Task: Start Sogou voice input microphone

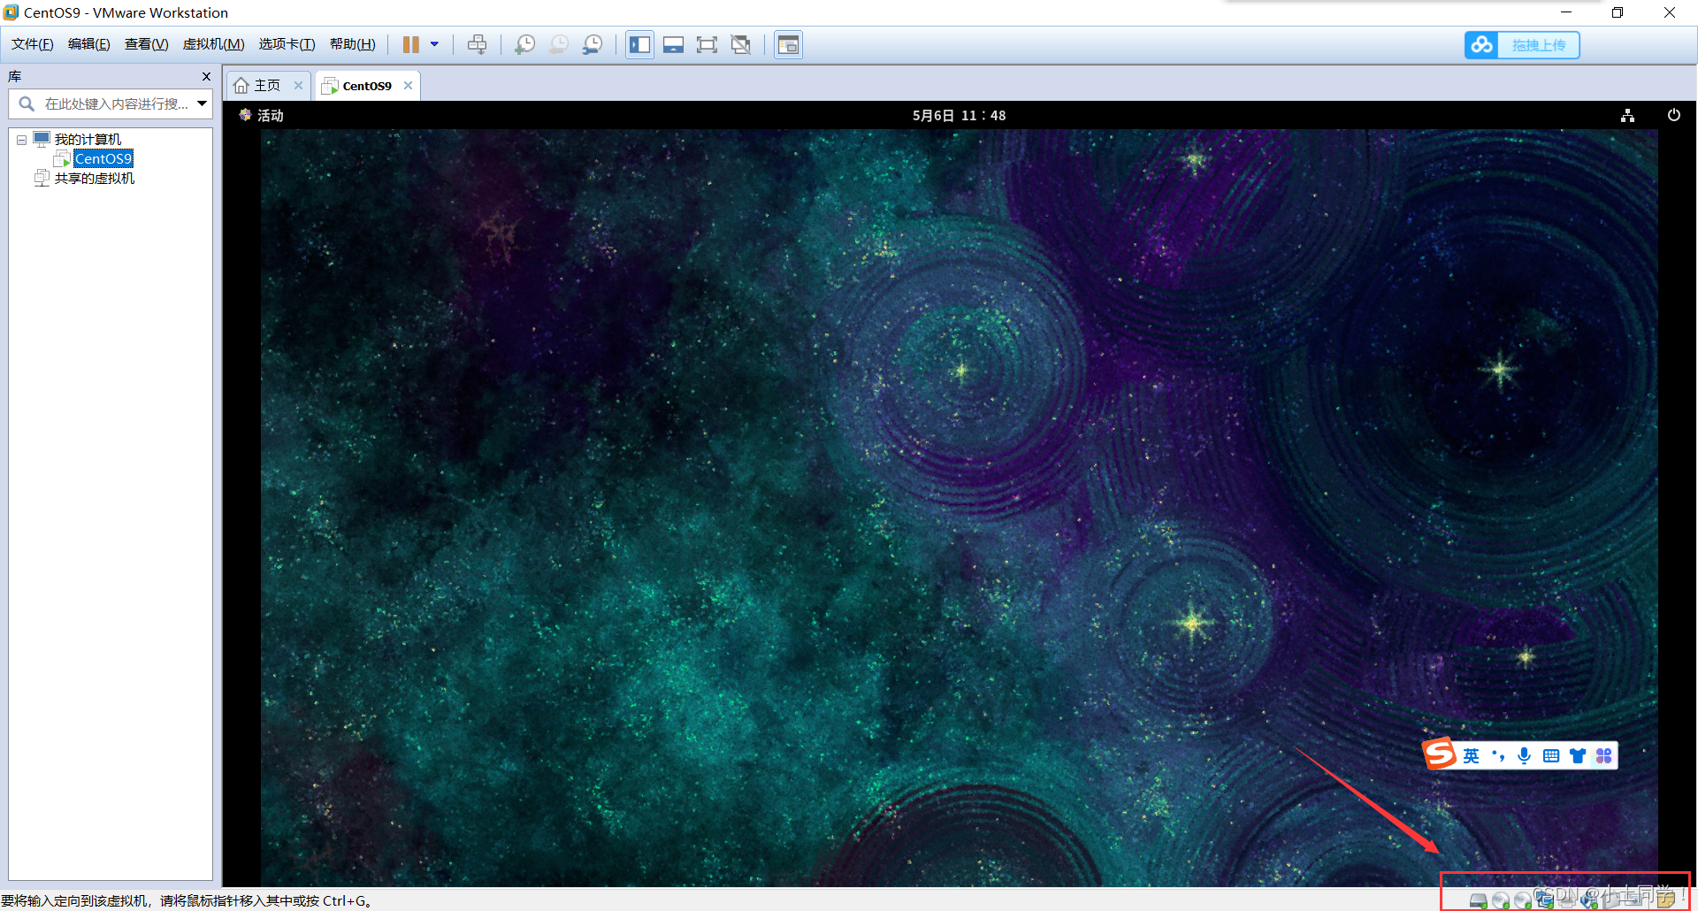Action: point(1524,755)
